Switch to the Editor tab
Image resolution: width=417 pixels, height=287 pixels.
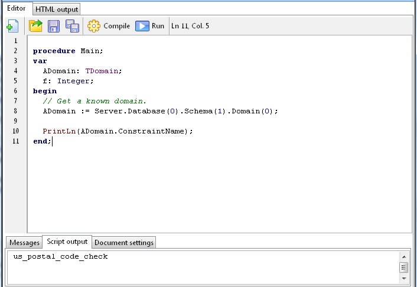[x=17, y=8]
